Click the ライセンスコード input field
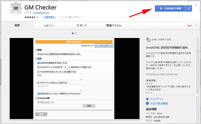This screenshot has height=124, width=201. 60,106
